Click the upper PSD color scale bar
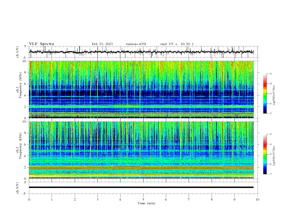 tap(265, 94)
